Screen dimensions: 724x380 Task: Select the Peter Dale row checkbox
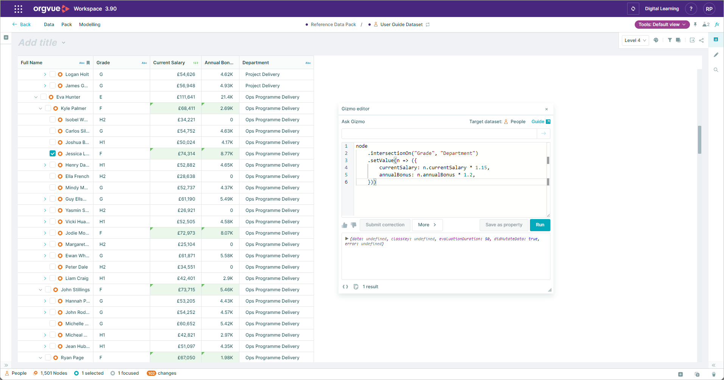pos(53,267)
